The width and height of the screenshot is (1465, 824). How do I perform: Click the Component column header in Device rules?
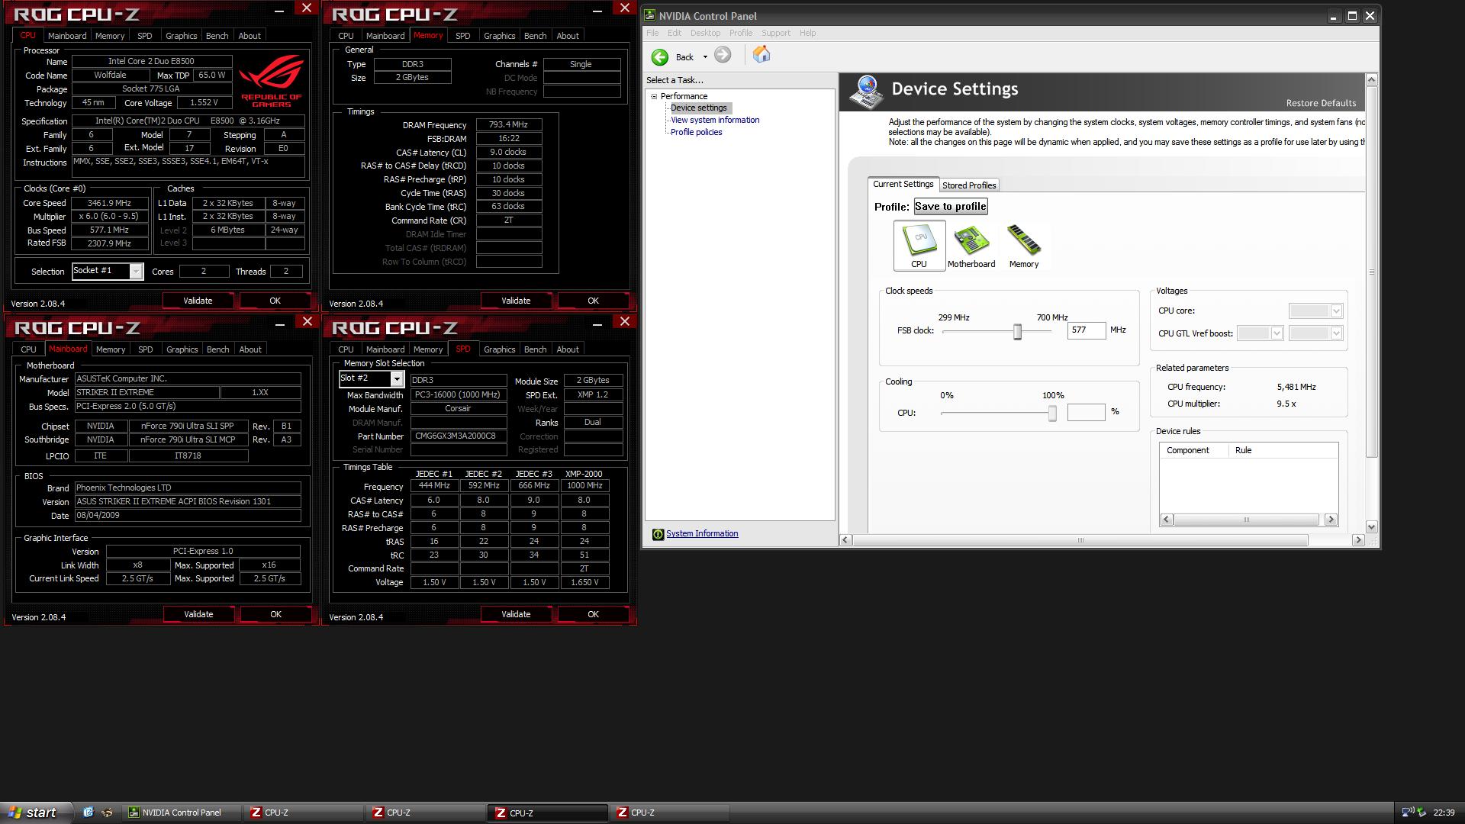tap(1194, 450)
